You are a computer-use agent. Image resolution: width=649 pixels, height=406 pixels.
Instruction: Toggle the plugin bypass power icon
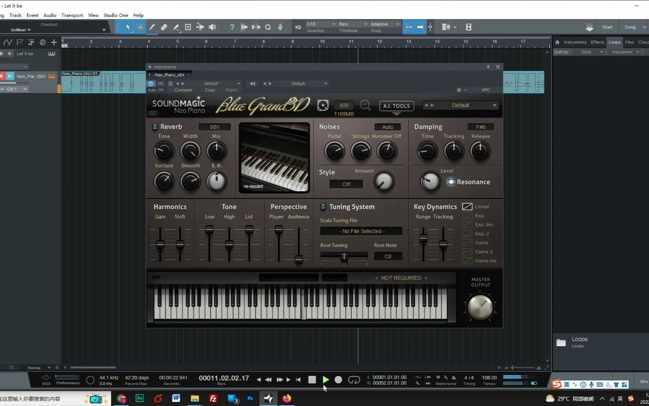click(151, 83)
